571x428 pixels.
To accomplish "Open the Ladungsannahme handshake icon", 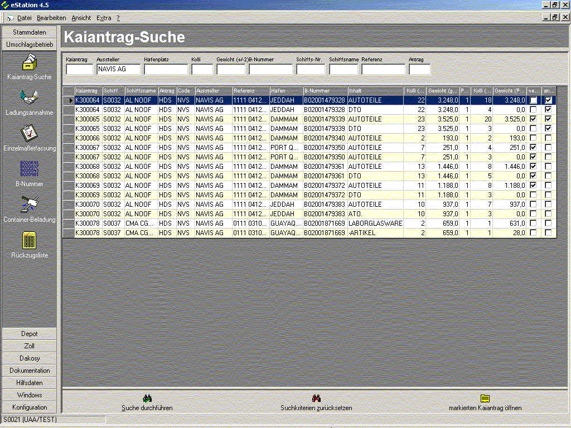I will (x=29, y=98).
